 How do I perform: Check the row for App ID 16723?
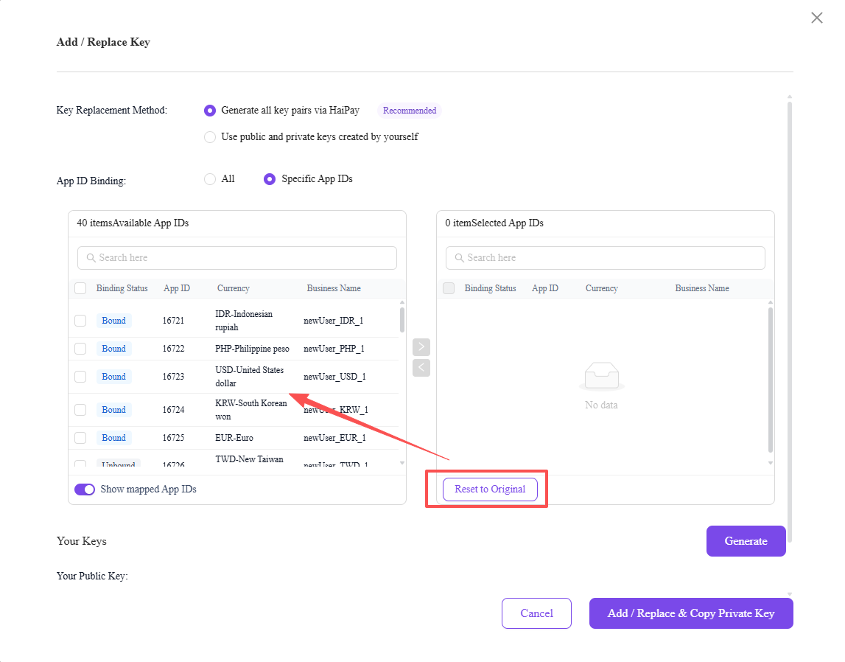point(80,377)
